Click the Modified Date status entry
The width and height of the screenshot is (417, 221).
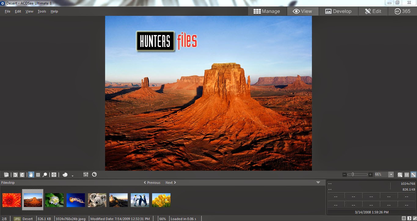click(x=120, y=219)
